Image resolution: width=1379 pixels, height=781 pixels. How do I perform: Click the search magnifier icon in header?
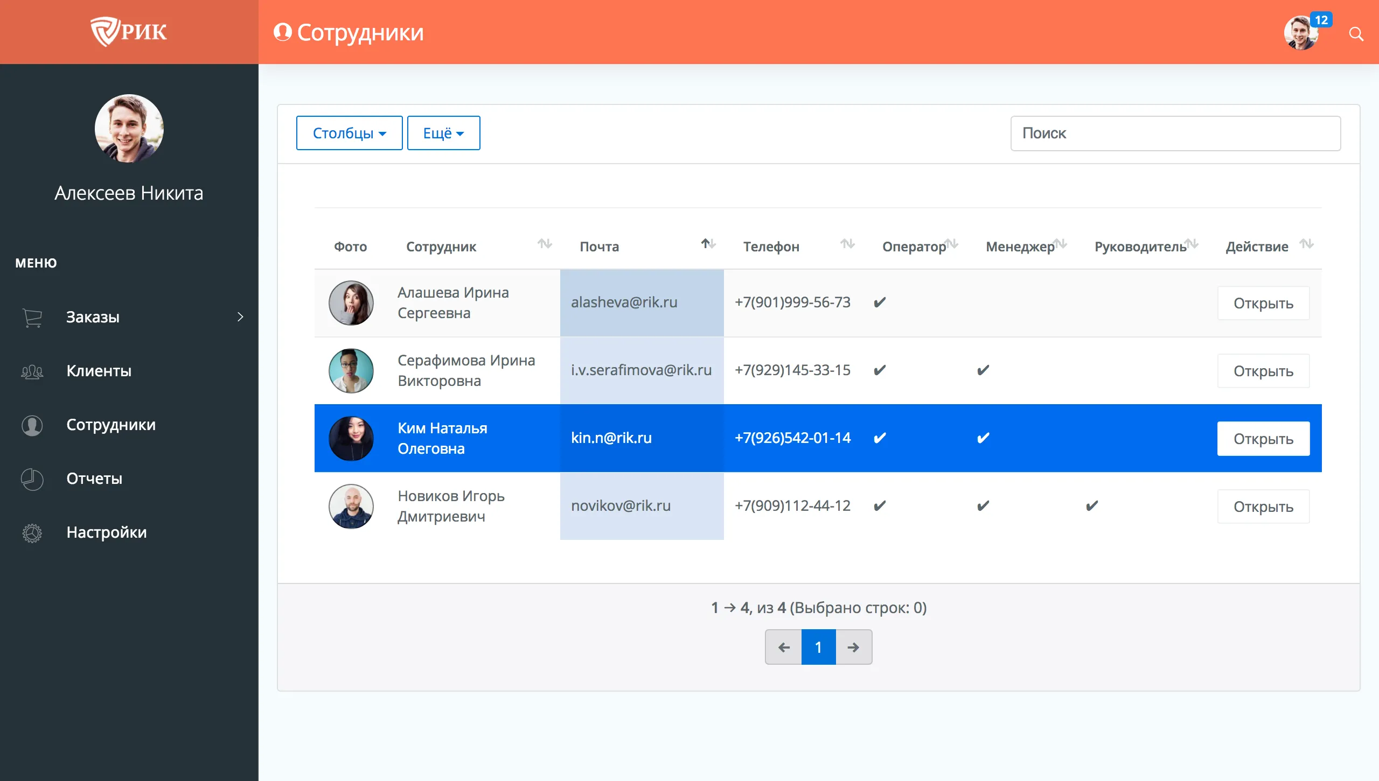[1356, 34]
